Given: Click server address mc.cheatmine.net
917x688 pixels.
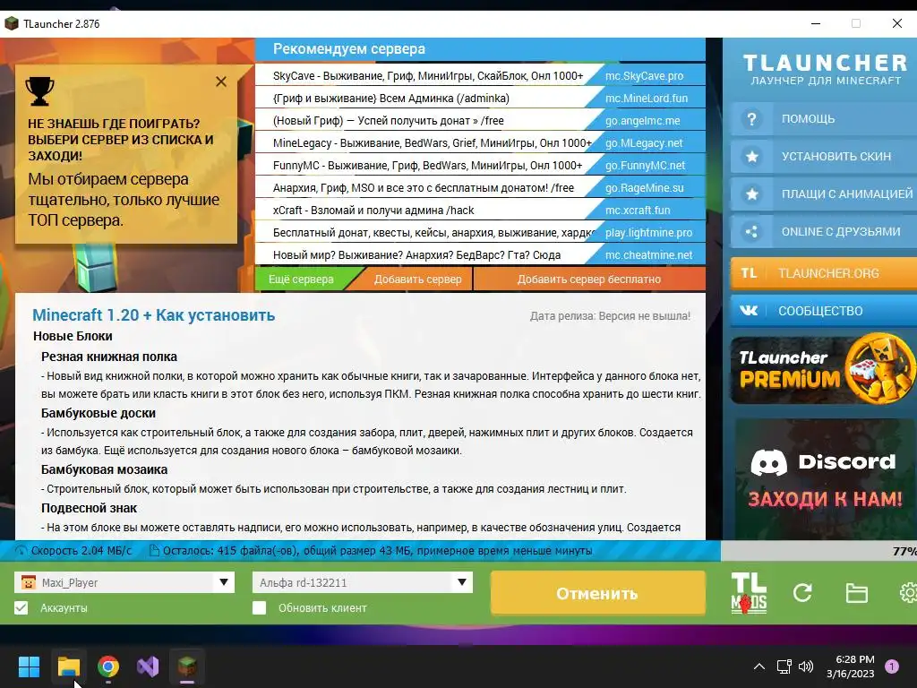Looking at the screenshot, I should click(648, 255).
